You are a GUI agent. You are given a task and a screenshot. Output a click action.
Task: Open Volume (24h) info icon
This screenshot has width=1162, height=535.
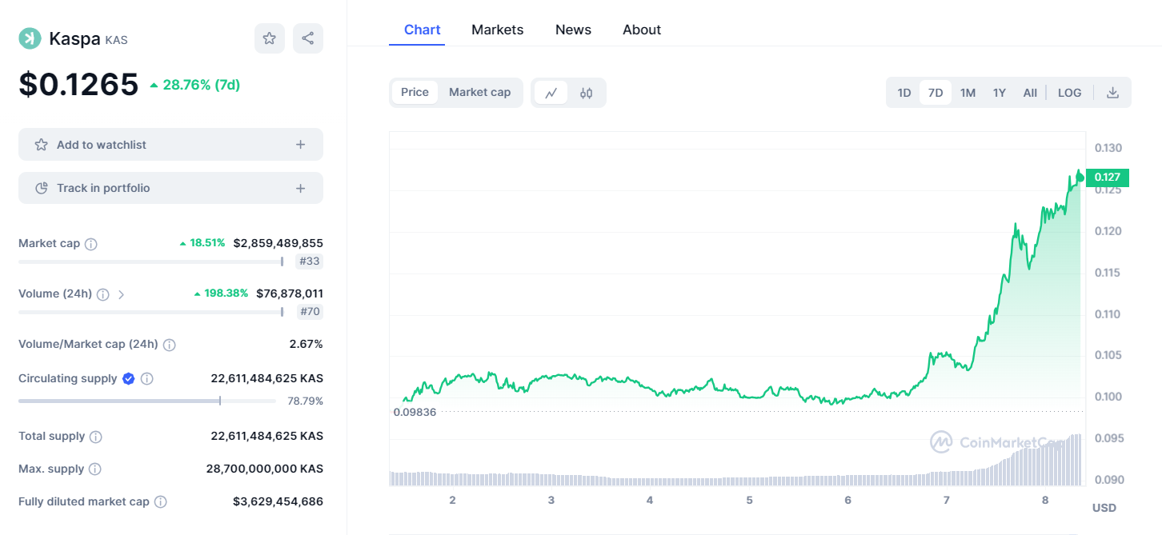(x=102, y=294)
